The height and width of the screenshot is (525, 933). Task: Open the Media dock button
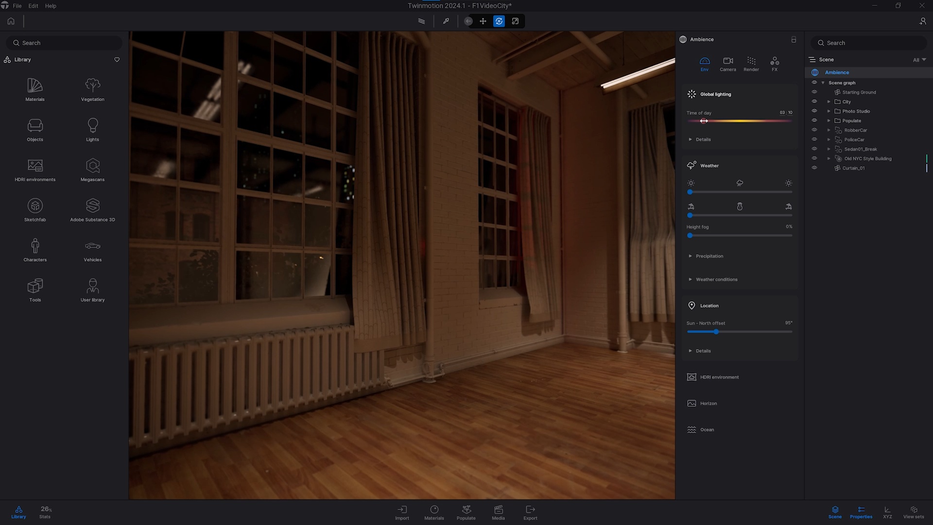(498, 512)
